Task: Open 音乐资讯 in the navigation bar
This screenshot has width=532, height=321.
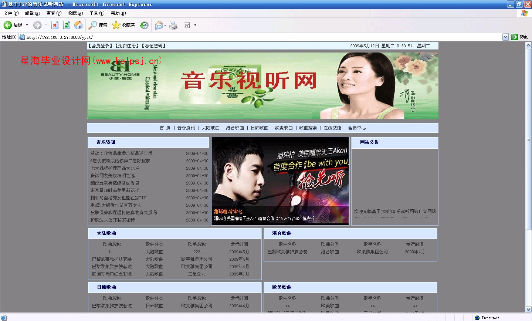Action: pyautogui.click(x=186, y=128)
